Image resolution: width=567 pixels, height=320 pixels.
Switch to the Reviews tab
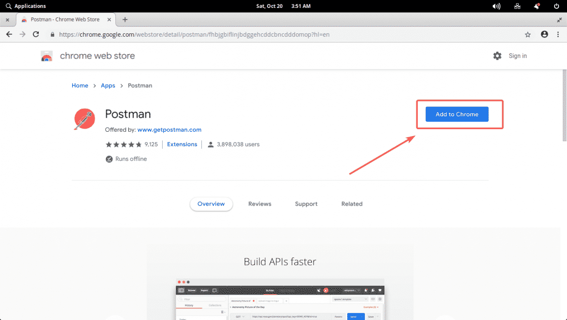[260, 204]
